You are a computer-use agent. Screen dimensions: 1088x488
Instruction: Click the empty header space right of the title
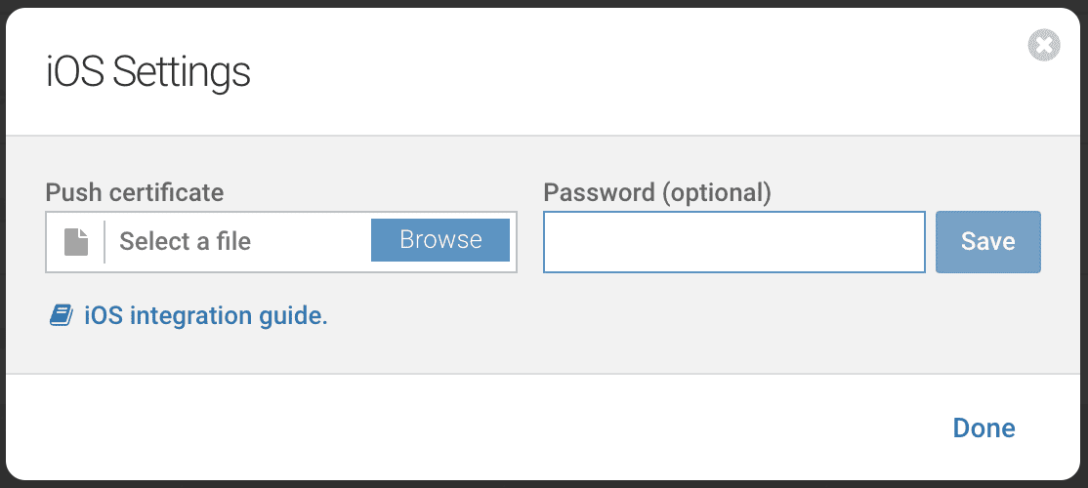click(x=635, y=73)
